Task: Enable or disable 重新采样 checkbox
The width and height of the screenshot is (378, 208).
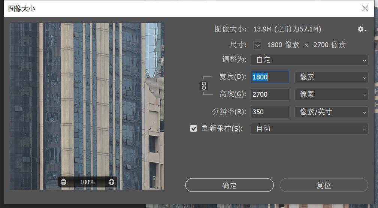Action: pos(193,129)
